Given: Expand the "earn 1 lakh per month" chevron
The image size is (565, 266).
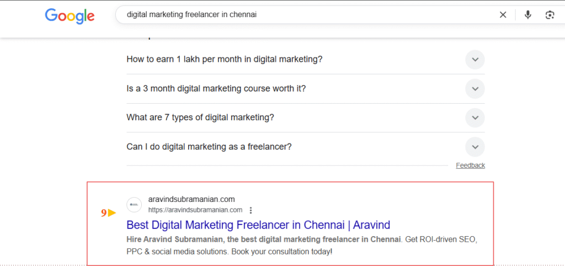Looking at the screenshot, I should [x=475, y=60].
